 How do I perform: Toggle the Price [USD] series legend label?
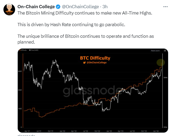34,50
